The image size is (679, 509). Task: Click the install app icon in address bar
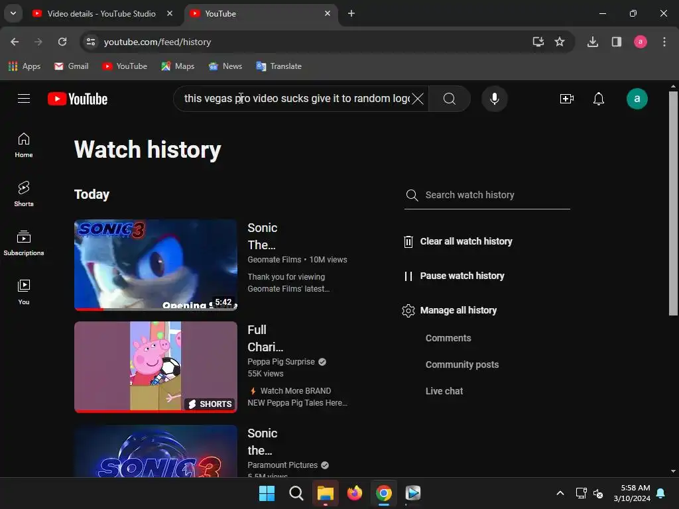[x=538, y=42]
